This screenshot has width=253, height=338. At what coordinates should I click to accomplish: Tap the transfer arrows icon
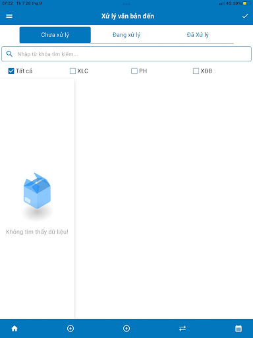coord(183,329)
